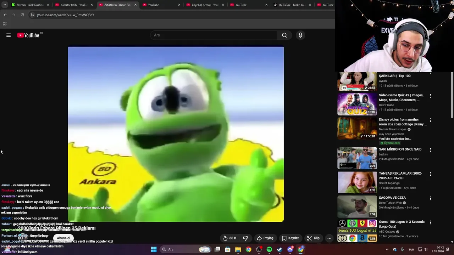Save video with Kaydet button
Viewport: 454px width, 255px height.
click(x=290, y=238)
